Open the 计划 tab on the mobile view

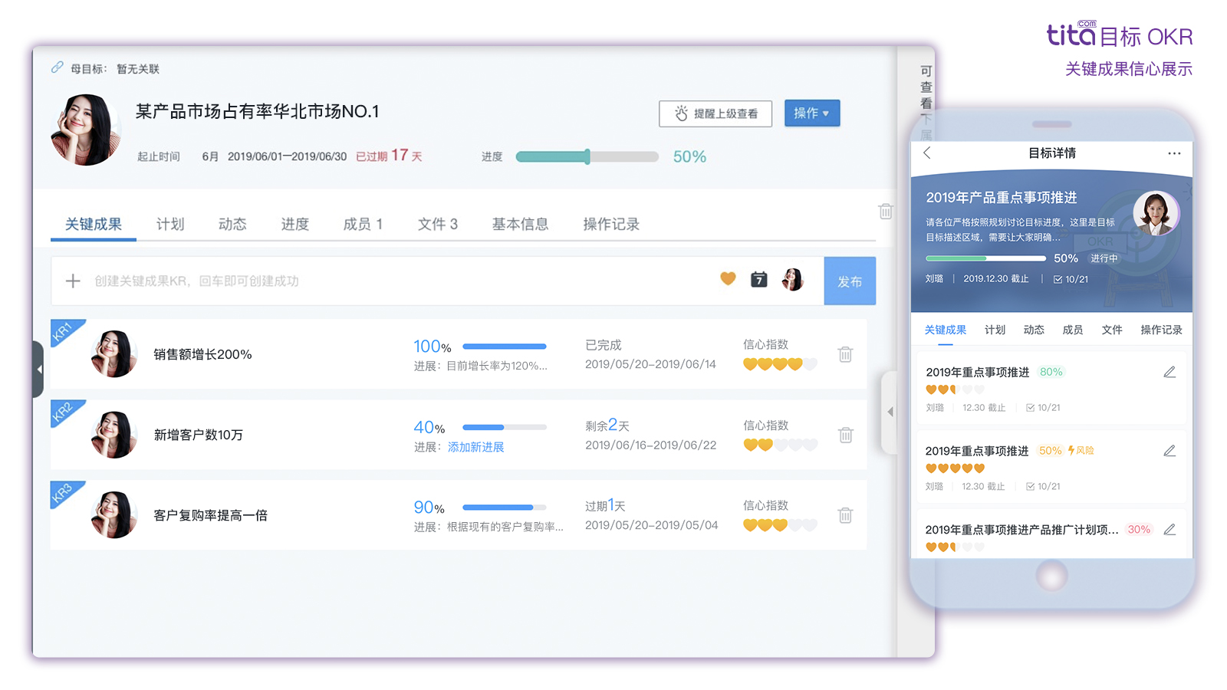point(995,330)
